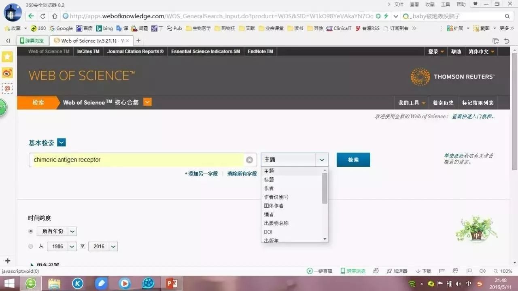518x291 pixels.
Task: Click 添加另一字段 link
Action: (201, 174)
